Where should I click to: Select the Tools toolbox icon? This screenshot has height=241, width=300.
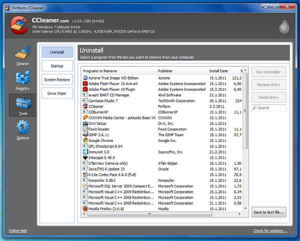pyautogui.click(x=23, y=103)
